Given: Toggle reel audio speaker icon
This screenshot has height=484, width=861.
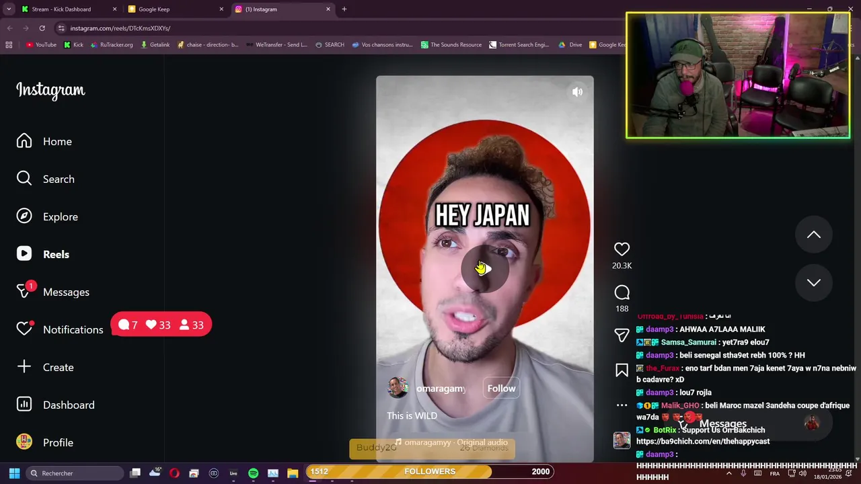Looking at the screenshot, I should (577, 92).
